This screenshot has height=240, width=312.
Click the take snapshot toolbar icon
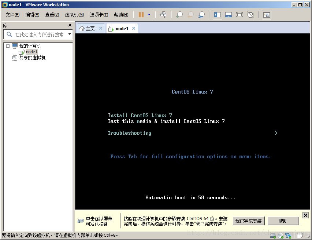pos(179,15)
